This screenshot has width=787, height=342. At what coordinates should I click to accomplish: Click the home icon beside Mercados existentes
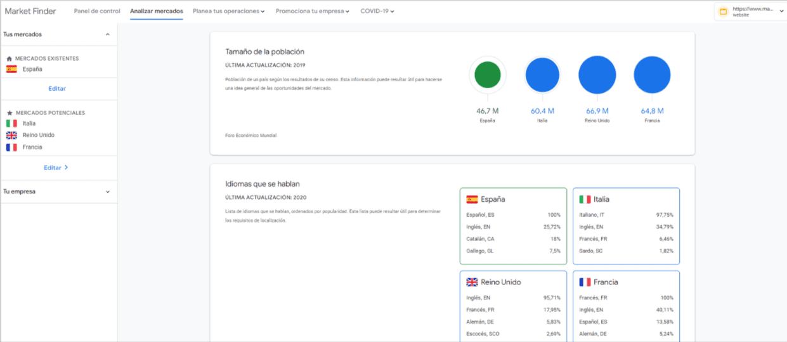(9, 58)
